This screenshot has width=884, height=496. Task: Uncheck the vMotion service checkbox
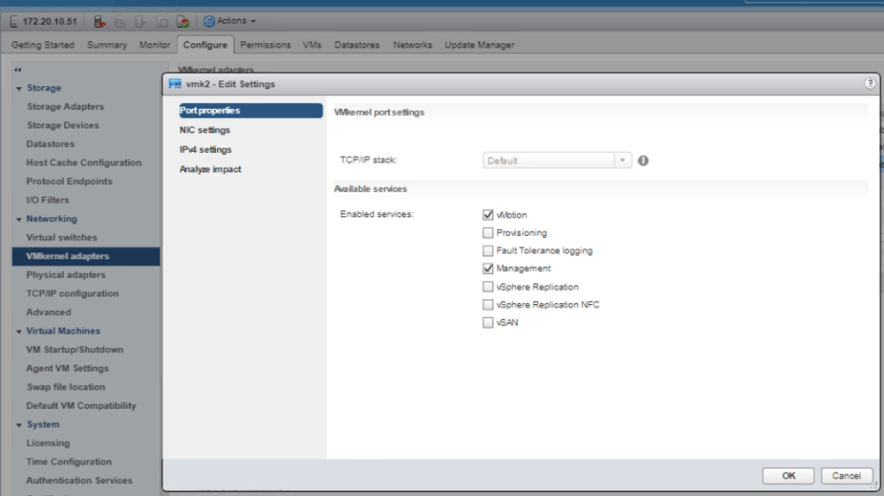click(488, 214)
